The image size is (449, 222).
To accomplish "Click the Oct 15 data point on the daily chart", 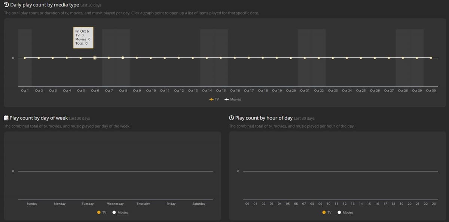I will click(x=221, y=58).
